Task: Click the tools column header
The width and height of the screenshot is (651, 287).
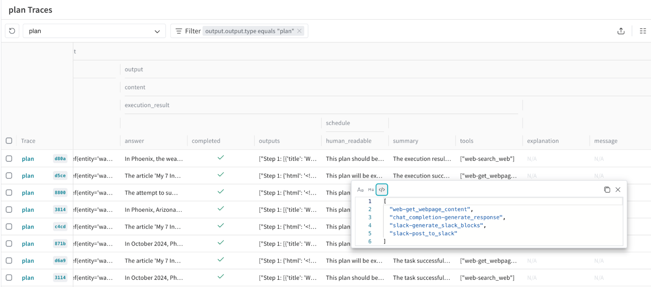Action: point(467,141)
